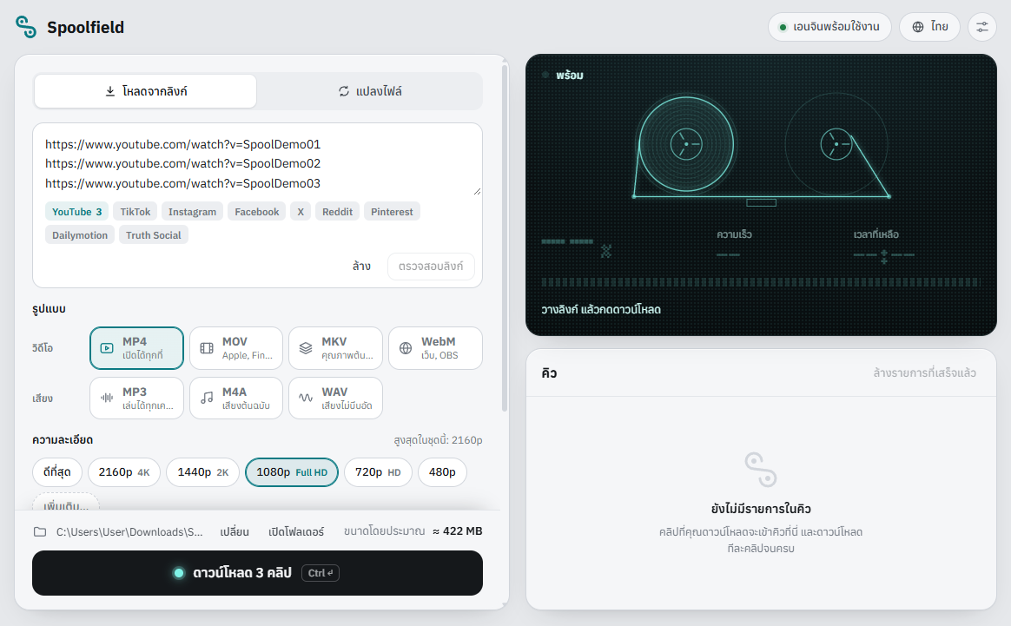Screen dimensions: 1011x626
Task: Click the Instagram site chip
Action: pyautogui.click(x=192, y=212)
